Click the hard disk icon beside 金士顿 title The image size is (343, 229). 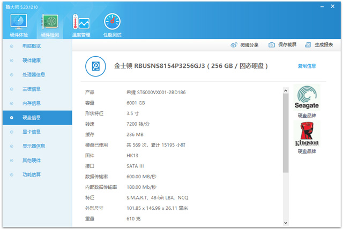[95, 66]
